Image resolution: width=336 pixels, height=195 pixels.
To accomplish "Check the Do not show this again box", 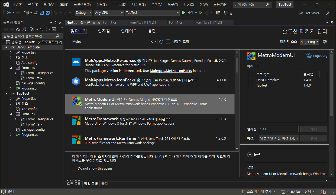I will coord(74,168).
